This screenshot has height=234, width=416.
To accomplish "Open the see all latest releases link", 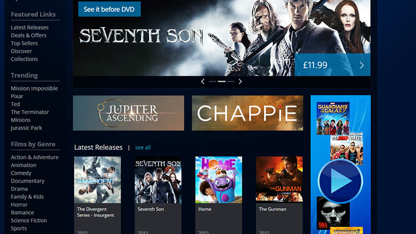I will click(142, 148).
